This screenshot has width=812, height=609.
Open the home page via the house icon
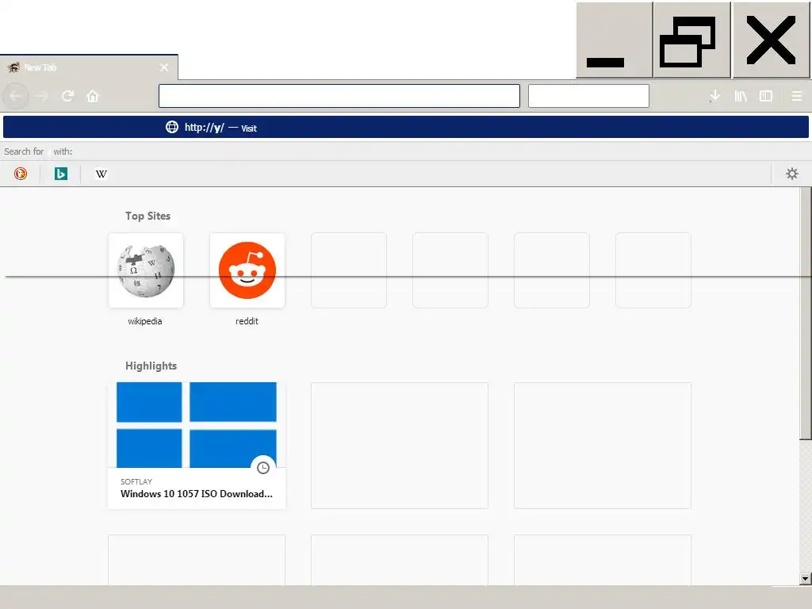click(93, 96)
